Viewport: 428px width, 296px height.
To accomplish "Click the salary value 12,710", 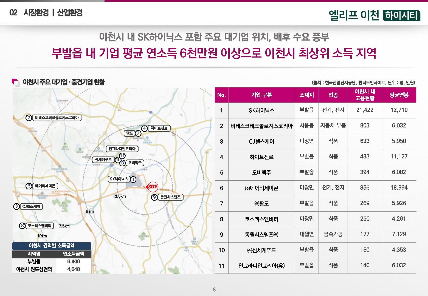I will pos(399,110).
